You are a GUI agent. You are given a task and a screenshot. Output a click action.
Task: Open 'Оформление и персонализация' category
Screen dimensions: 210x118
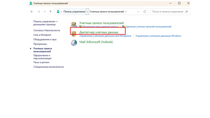(42, 57)
